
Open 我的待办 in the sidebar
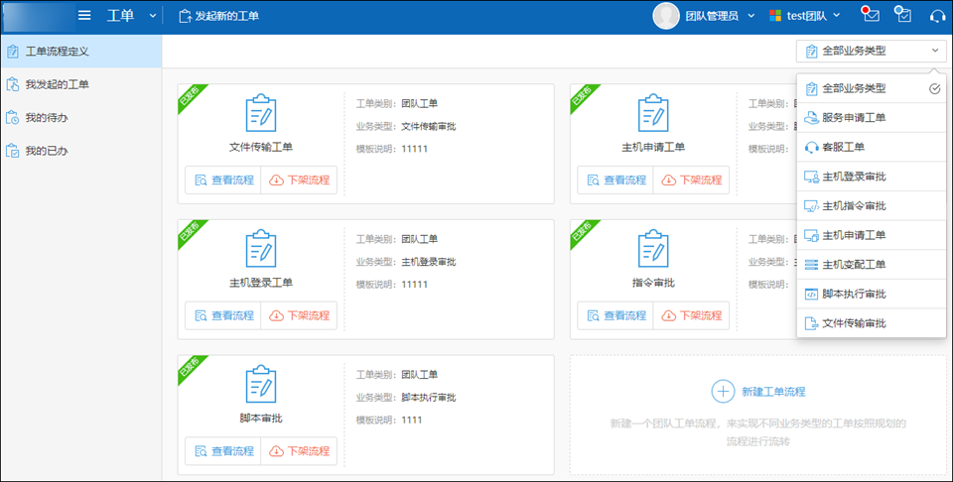[47, 118]
